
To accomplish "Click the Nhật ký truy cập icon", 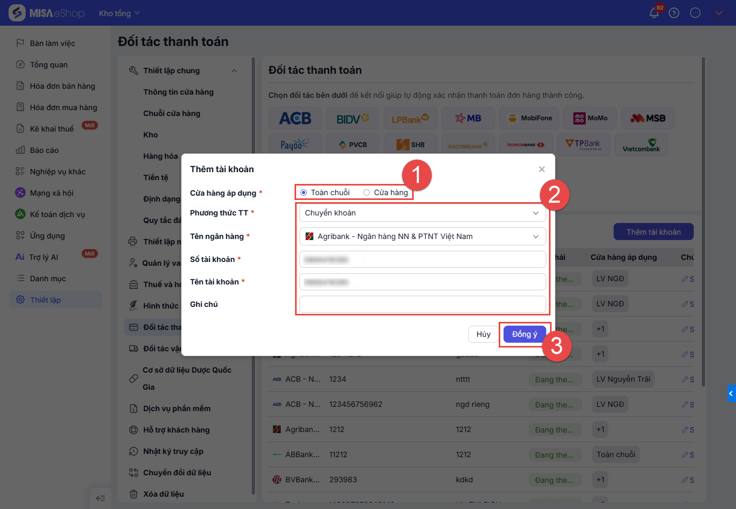I will click(x=134, y=451).
